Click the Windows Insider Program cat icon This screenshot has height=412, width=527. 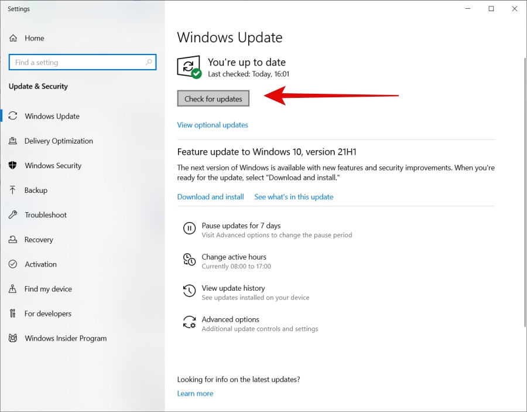click(x=13, y=338)
